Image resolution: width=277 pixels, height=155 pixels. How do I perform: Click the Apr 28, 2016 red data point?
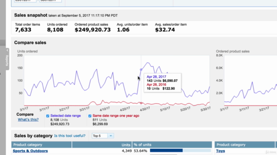pyautogui.click(x=141, y=103)
